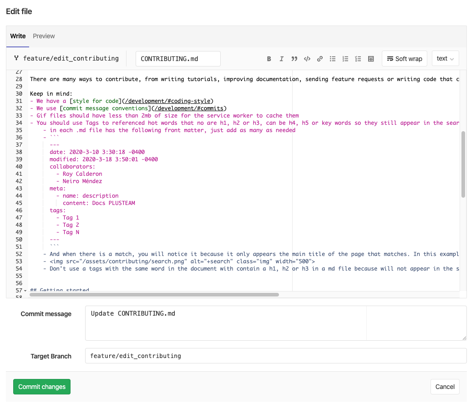
Task: Click the Commit changes button
Action: [42, 387]
